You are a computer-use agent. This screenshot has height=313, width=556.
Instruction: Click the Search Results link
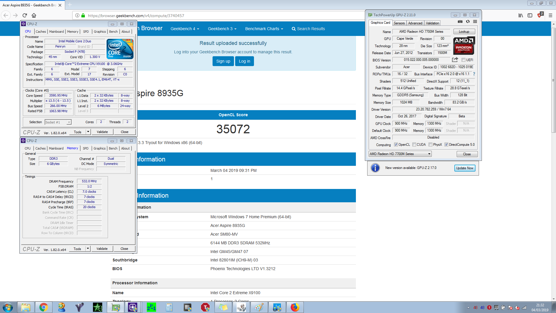tap(308, 29)
